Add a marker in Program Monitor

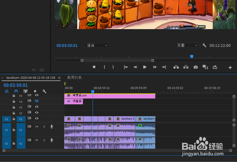point(94,67)
